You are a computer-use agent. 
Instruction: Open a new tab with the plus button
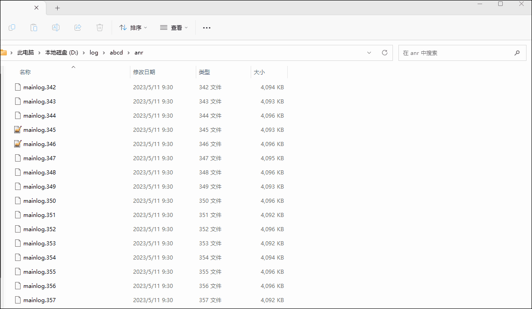(57, 8)
